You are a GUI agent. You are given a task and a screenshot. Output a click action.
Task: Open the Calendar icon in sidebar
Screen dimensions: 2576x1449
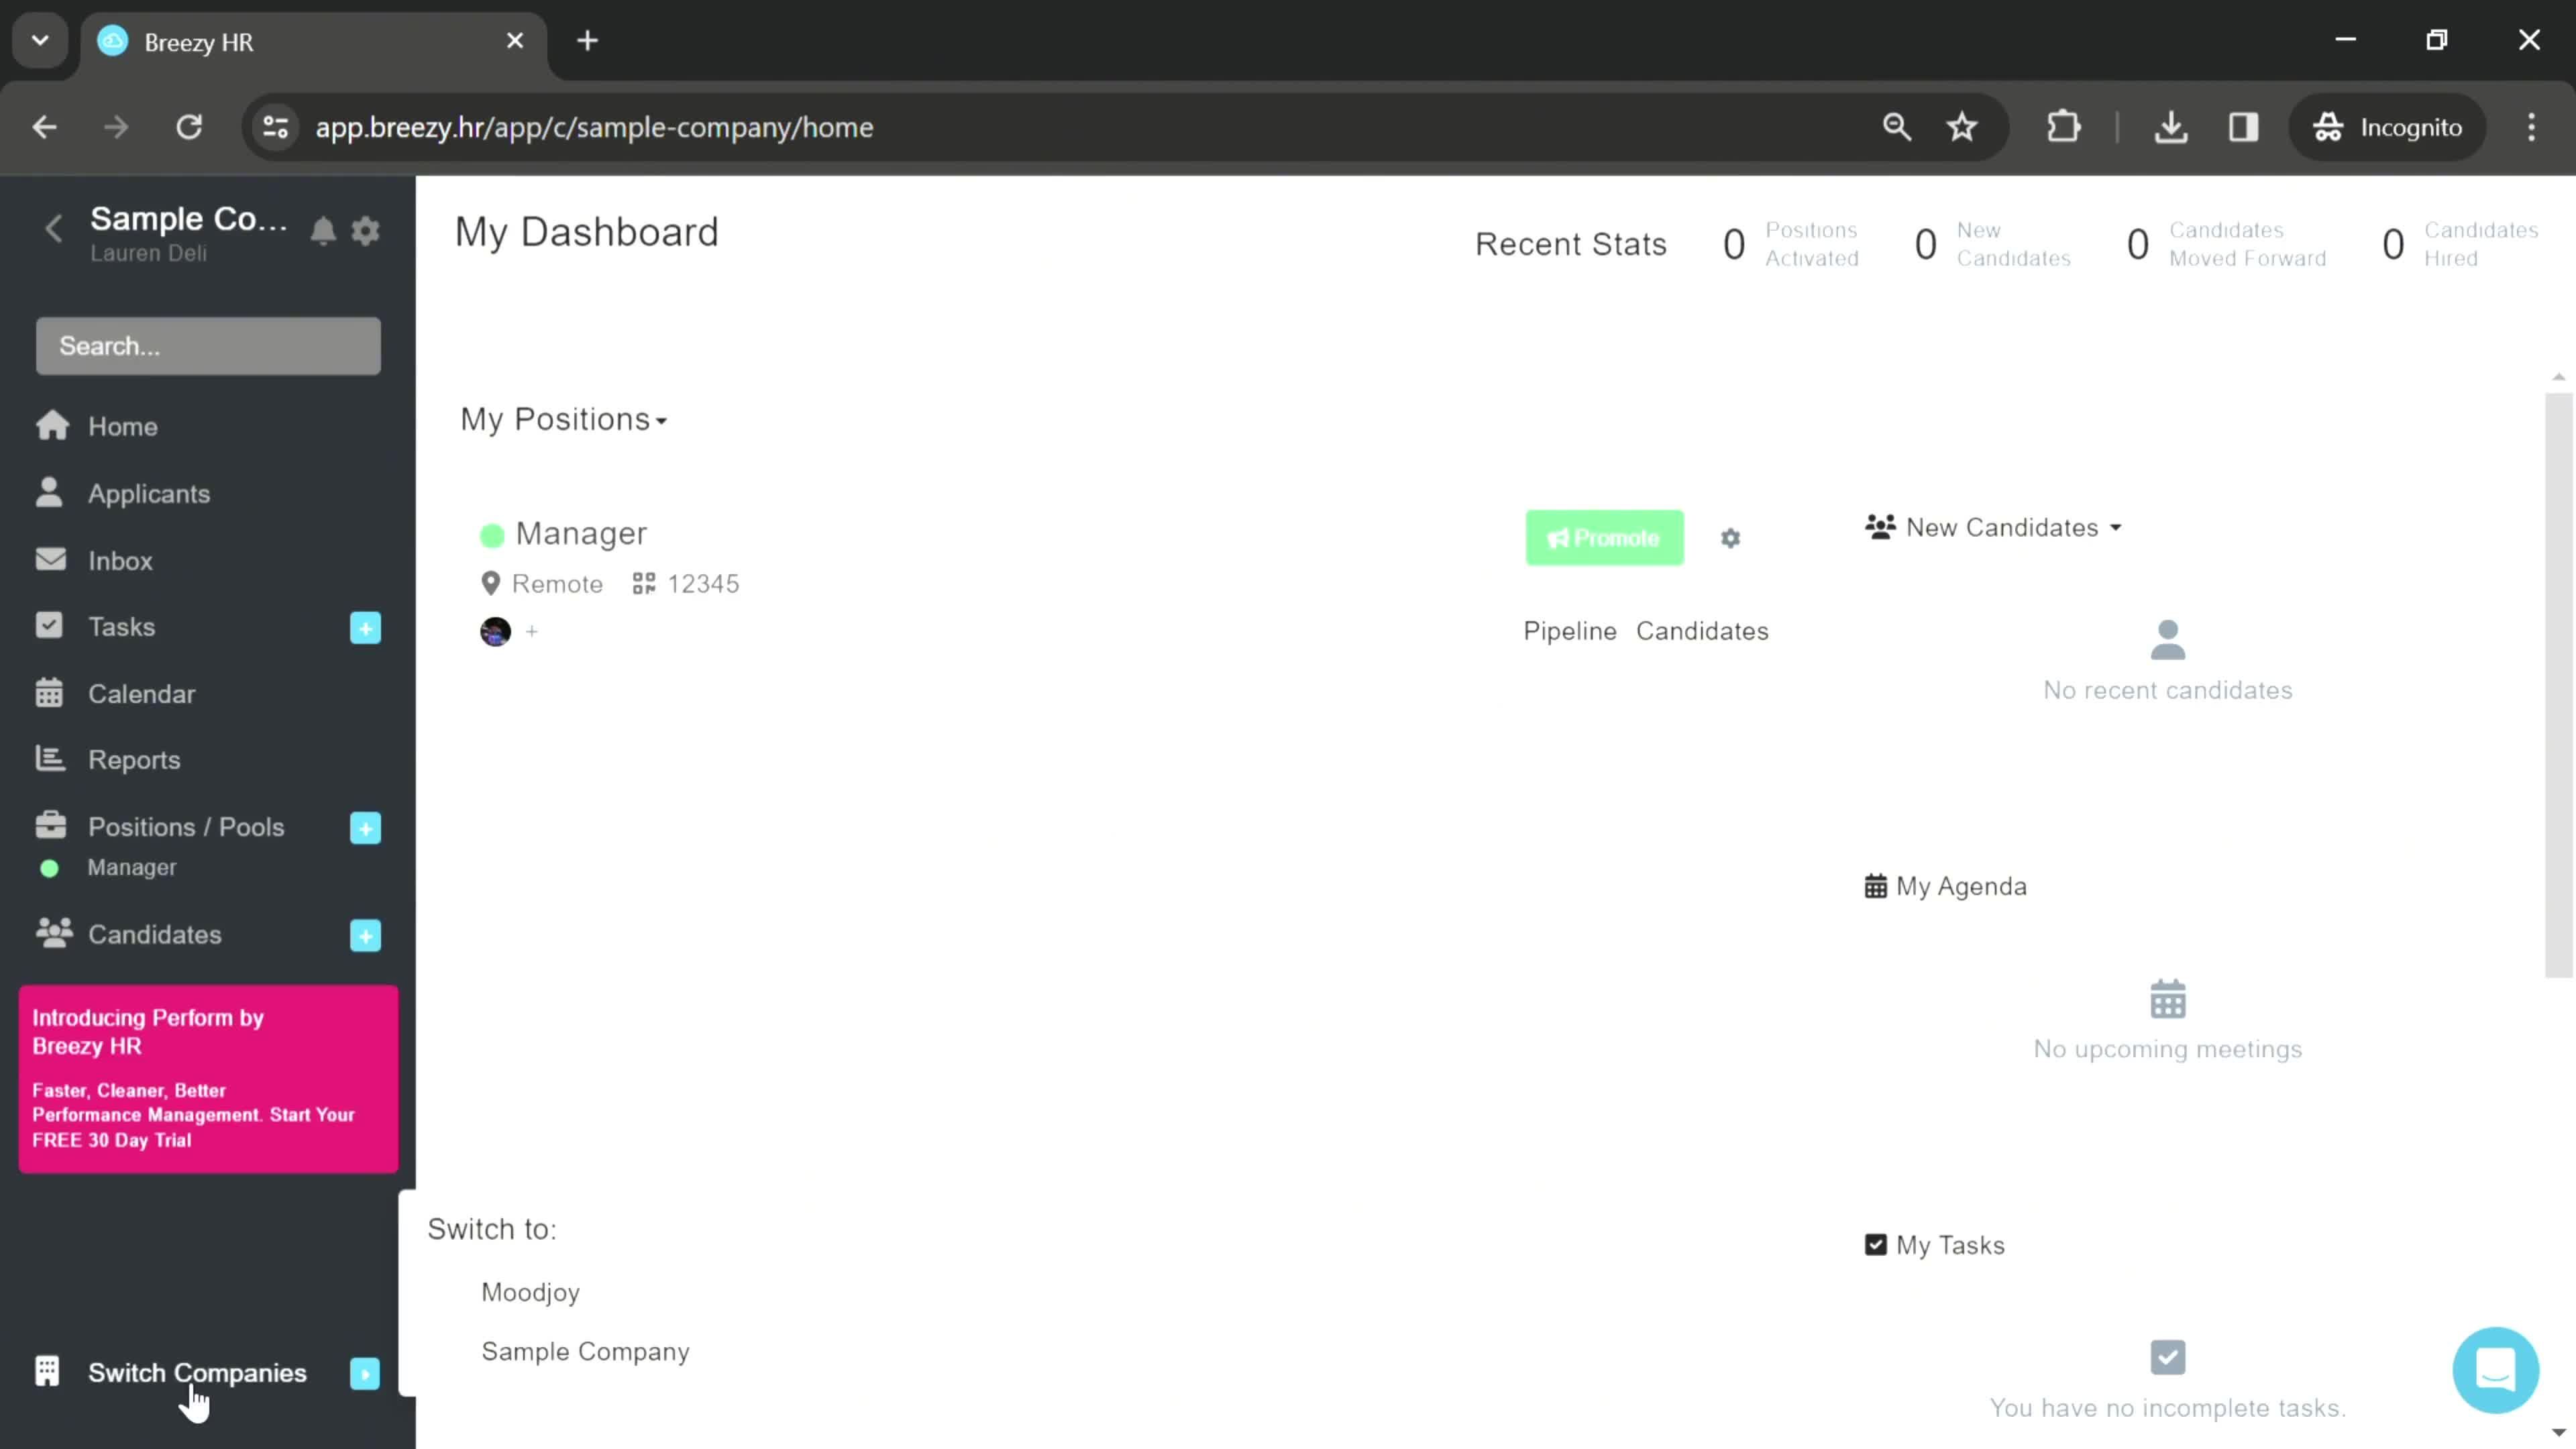pyautogui.click(x=48, y=692)
